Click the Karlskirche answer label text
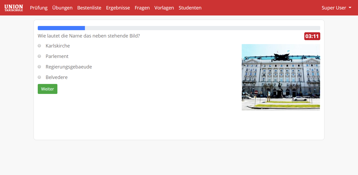 coord(58,46)
